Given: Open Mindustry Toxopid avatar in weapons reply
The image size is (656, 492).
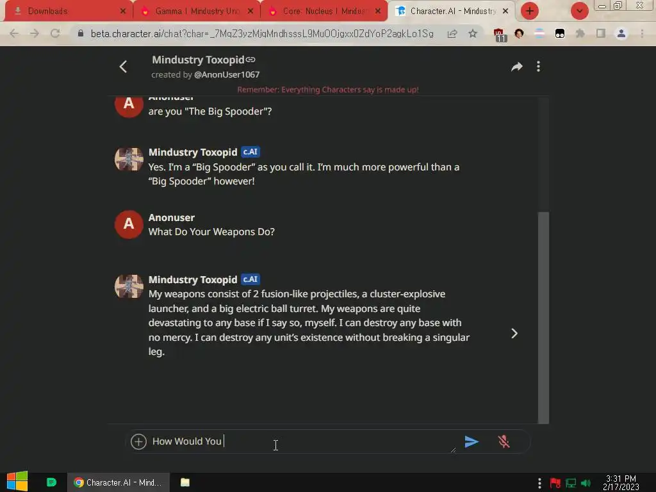Looking at the screenshot, I should [129, 286].
